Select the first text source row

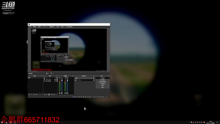click(x=51, y=78)
